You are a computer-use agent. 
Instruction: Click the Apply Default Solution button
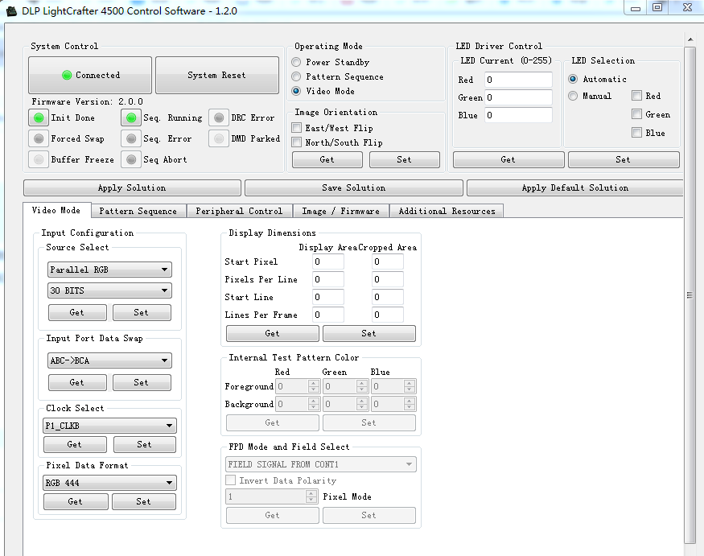click(575, 187)
